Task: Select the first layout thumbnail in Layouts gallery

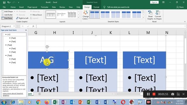Action: coord(51,15)
